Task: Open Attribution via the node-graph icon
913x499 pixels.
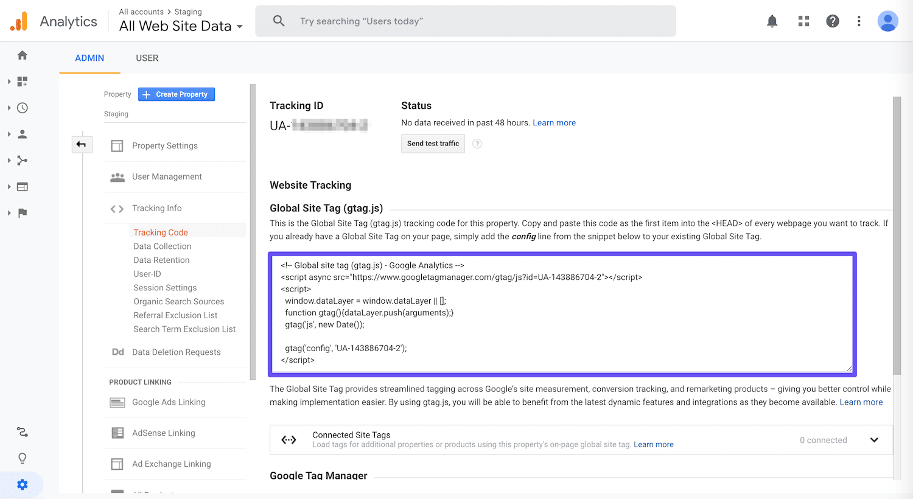Action: coord(22,431)
